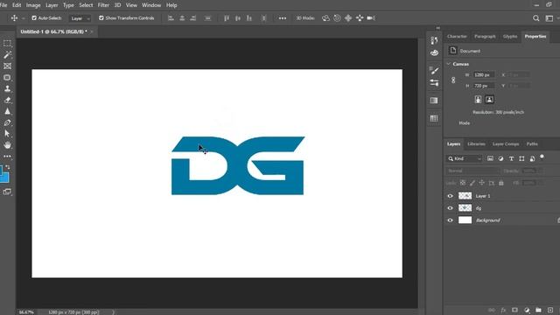This screenshot has height=315, width=560.
Task: Open the Filter menu
Action: (x=103, y=5)
